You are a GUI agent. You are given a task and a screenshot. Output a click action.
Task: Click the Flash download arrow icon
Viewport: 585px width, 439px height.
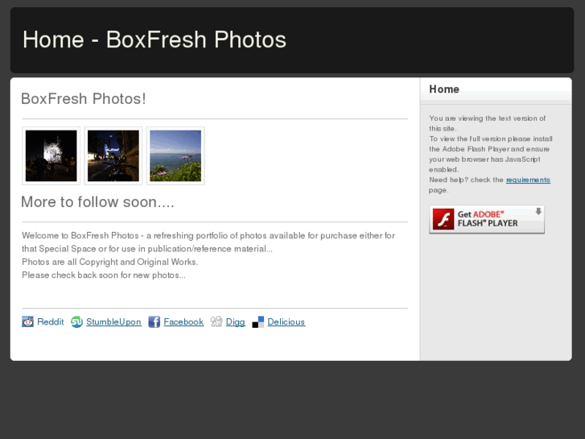[x=538, y=212]
